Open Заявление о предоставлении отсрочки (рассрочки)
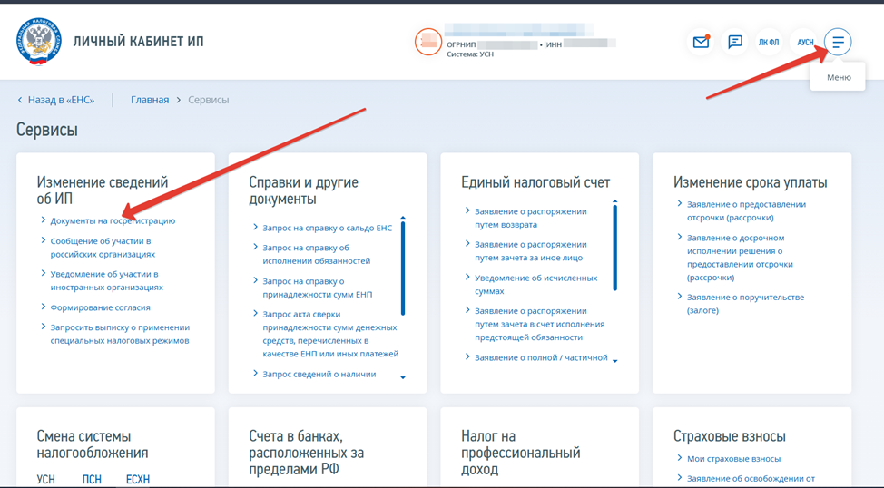The height and width of the screenshot is (488, 884). [746, 210]
